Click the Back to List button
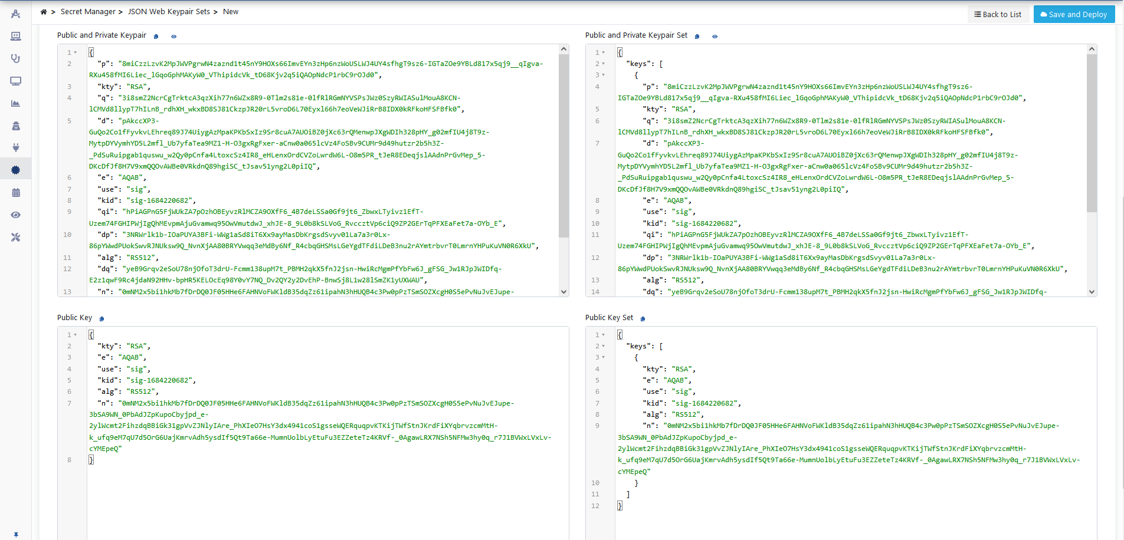Image resolution: width=1124 pixels, height=540 pixels. coord(998,14)
